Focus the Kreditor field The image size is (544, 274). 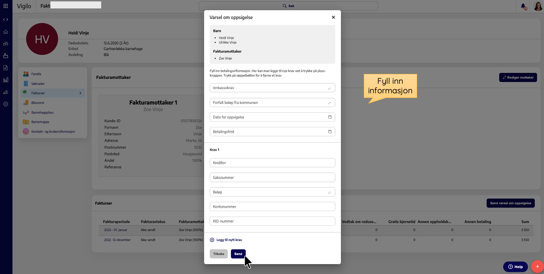point(272,163)
